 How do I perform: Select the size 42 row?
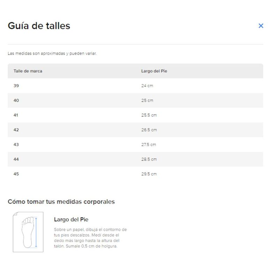coord(135,130)
